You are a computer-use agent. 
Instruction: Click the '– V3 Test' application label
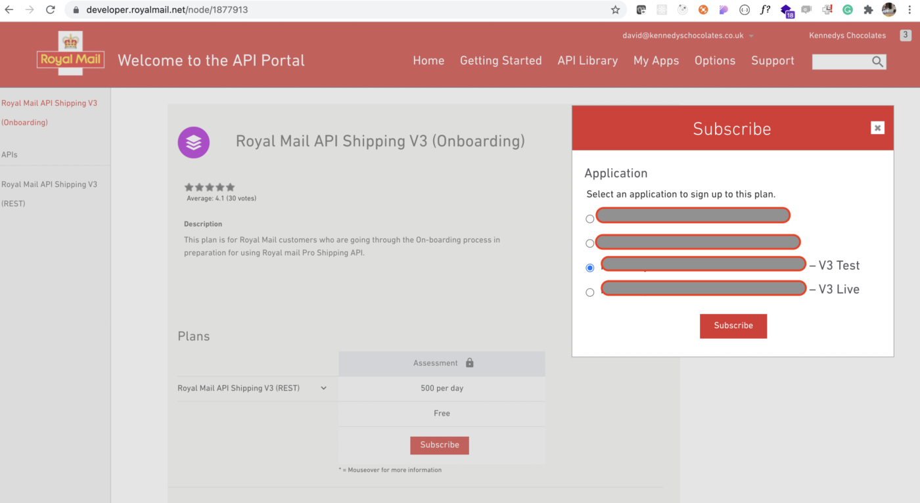pyautogui.click(x=835, y=265)
